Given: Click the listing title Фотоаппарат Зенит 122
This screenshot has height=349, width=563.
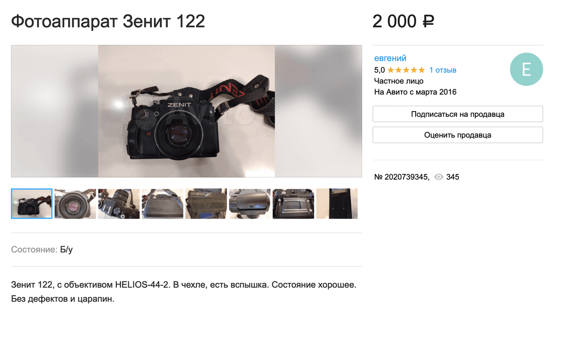Looking at the screenshot, I should pos(108,22).
